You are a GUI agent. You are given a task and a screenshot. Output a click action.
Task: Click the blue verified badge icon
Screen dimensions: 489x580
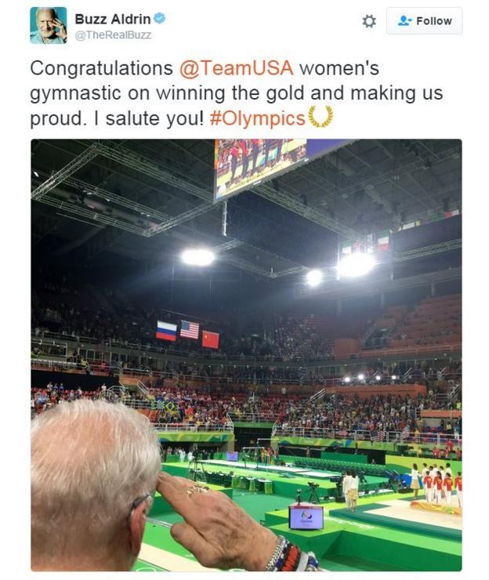click(160, 19)
